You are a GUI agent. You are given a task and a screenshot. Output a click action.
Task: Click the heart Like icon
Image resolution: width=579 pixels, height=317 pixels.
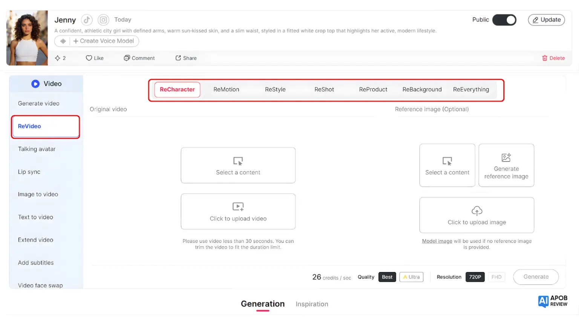tap(89, 58)
